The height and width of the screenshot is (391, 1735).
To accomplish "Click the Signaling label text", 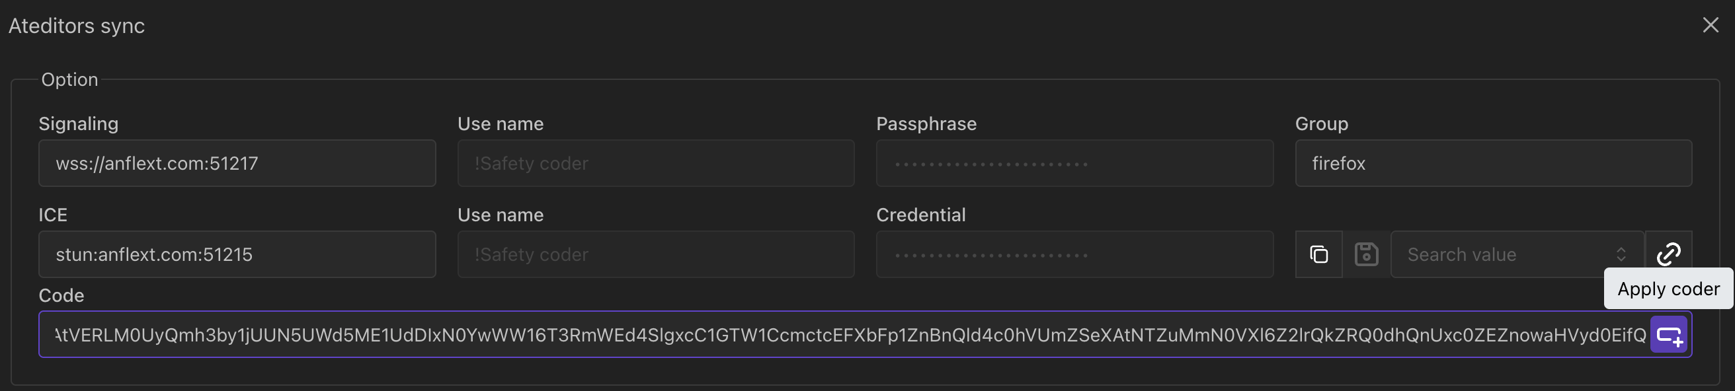I will [78, 124].
